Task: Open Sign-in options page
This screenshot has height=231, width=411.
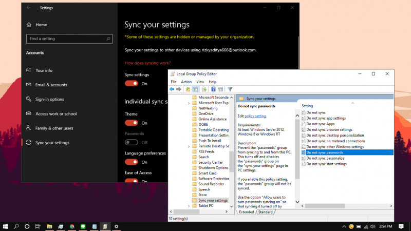Action: point(49,99)
